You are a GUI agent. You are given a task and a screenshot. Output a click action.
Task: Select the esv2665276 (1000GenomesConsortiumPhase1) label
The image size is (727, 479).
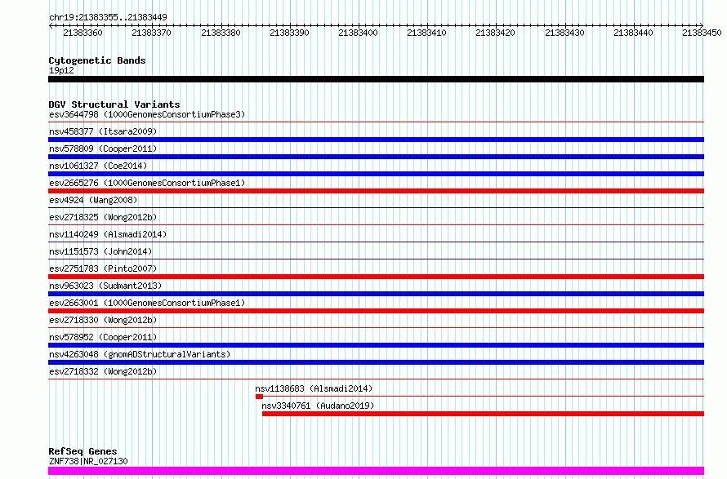click(x=147, y=183)
